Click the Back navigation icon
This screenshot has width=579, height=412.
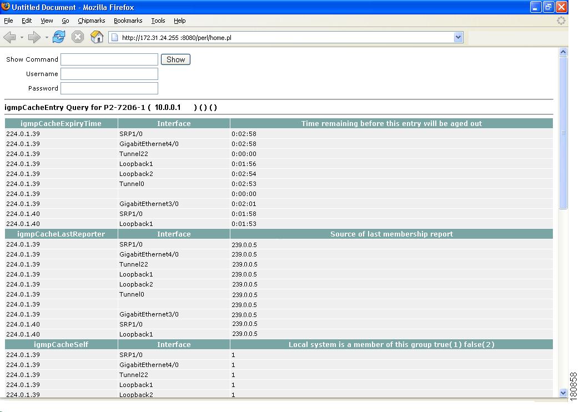9,37
